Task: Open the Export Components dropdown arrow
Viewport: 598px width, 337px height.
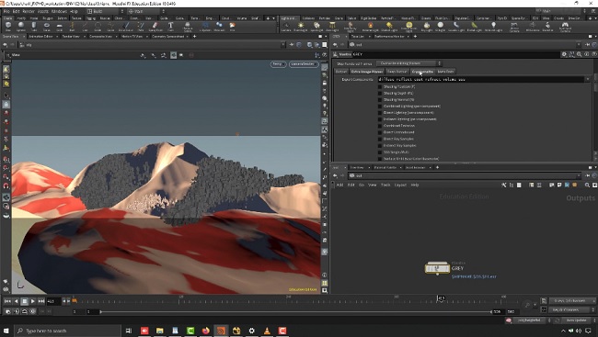Action: click(x=587, y=79)
